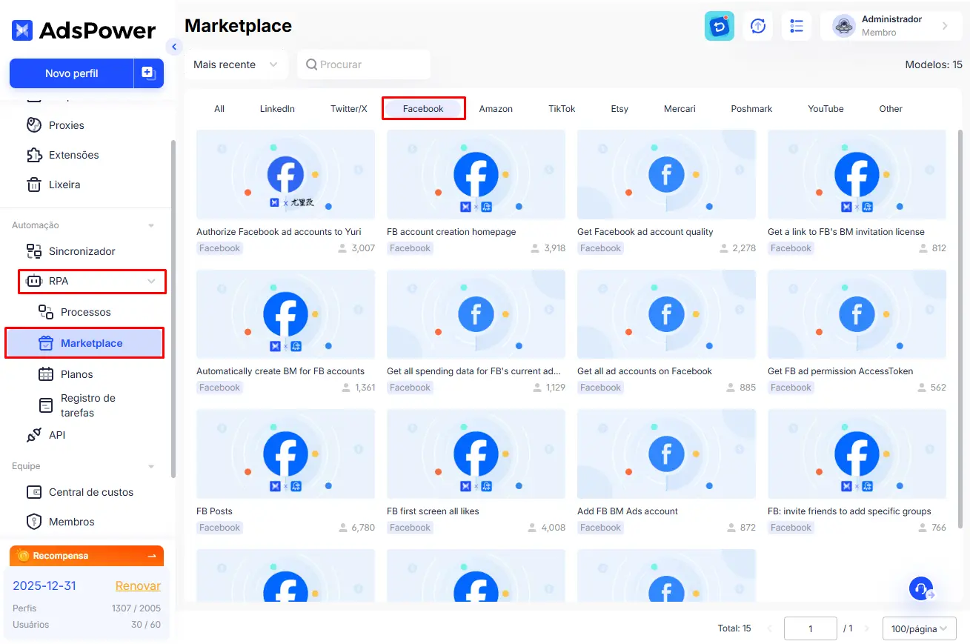Open Proxies from the sidebar
Screen dimensions: 970x644
[66, 125]
